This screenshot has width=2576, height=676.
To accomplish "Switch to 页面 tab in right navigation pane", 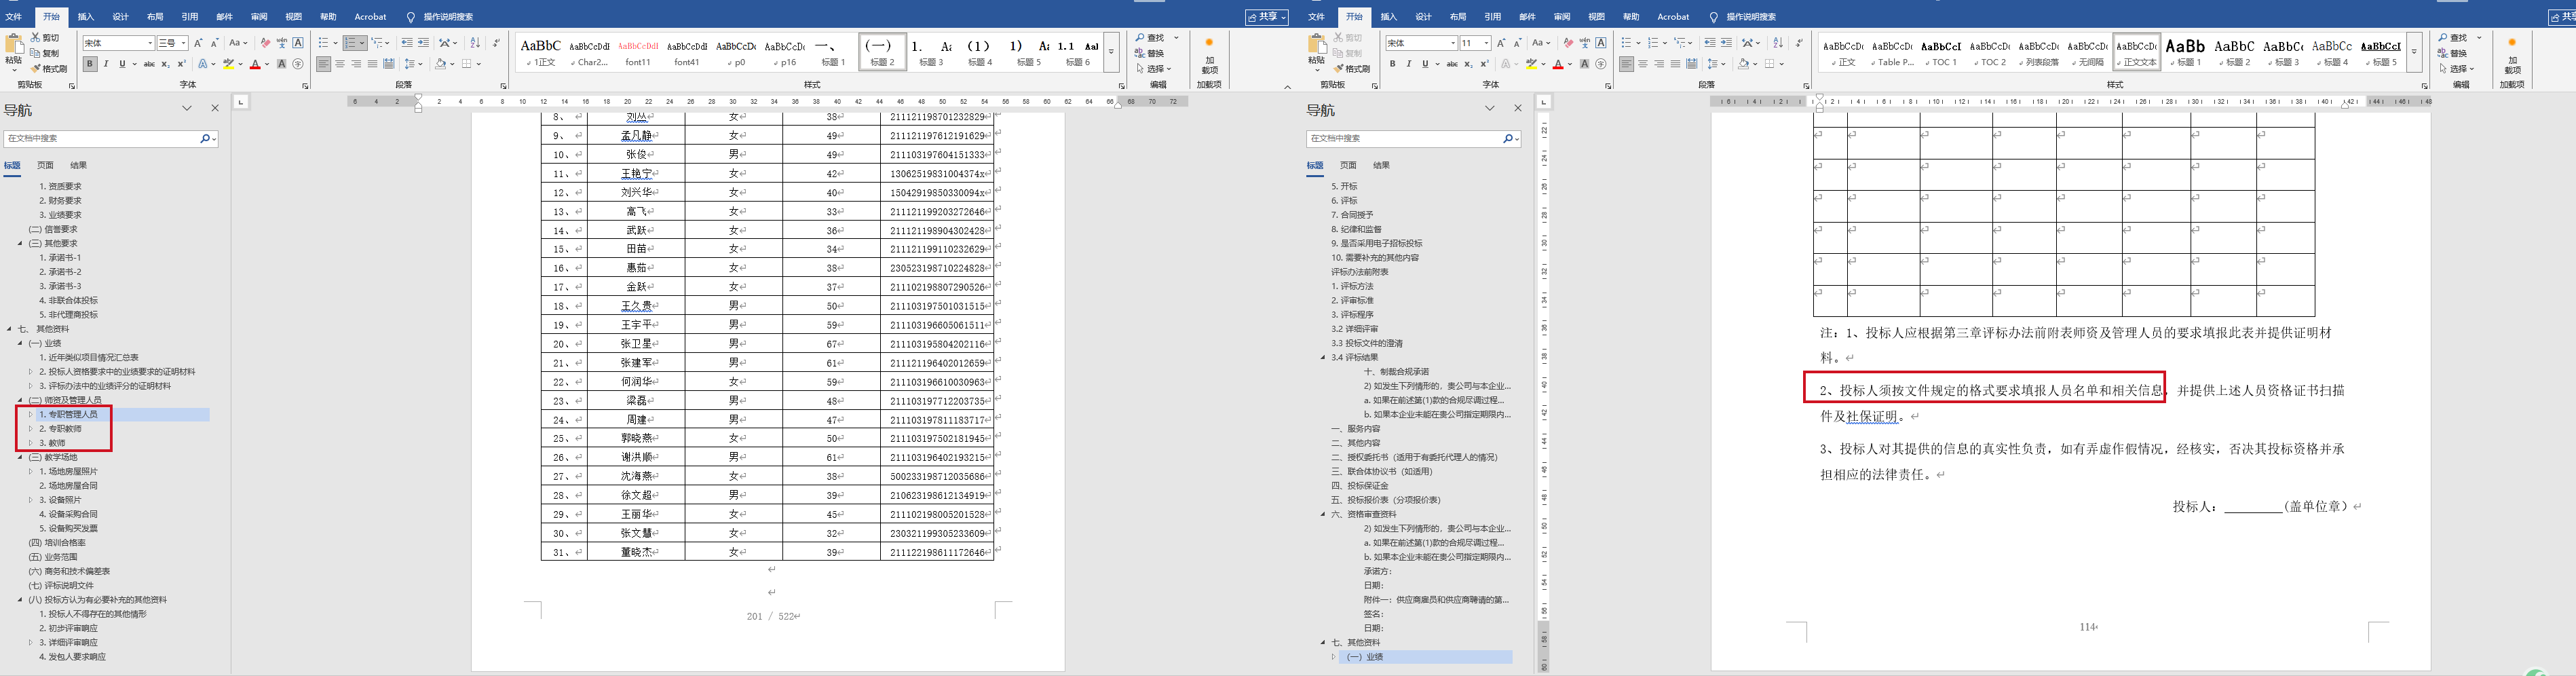I will coord(1348,165).
